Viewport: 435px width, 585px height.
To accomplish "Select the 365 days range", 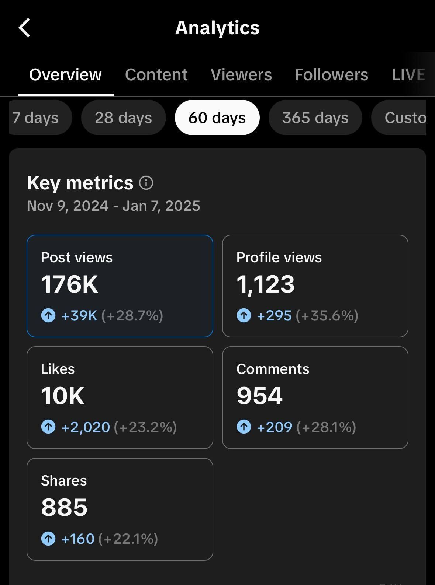I will pos(315,118).
